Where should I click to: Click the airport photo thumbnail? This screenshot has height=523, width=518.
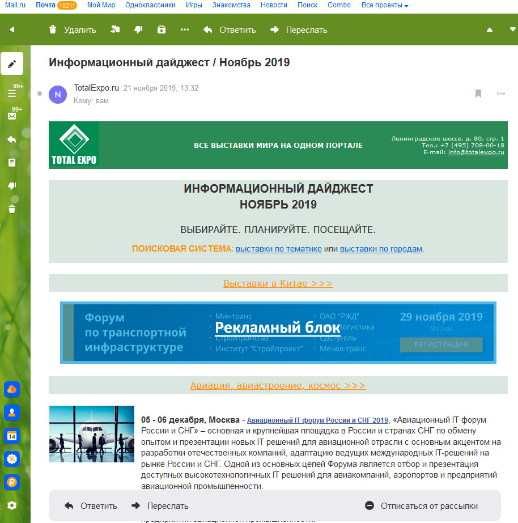(x=92, y=434)
